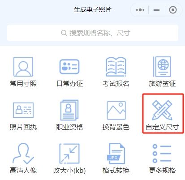Click the 生成电子照片 page title
The width and height of the screenshot is (185, 180).
pos(93,10)
